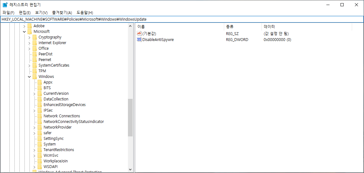The height and width of the screenshot is (173, 364).
Task: Expand the NetworkProvider key
Action: click(34, 127)
